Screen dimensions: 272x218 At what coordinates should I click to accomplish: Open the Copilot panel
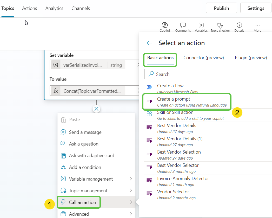[x=165, y=26]
